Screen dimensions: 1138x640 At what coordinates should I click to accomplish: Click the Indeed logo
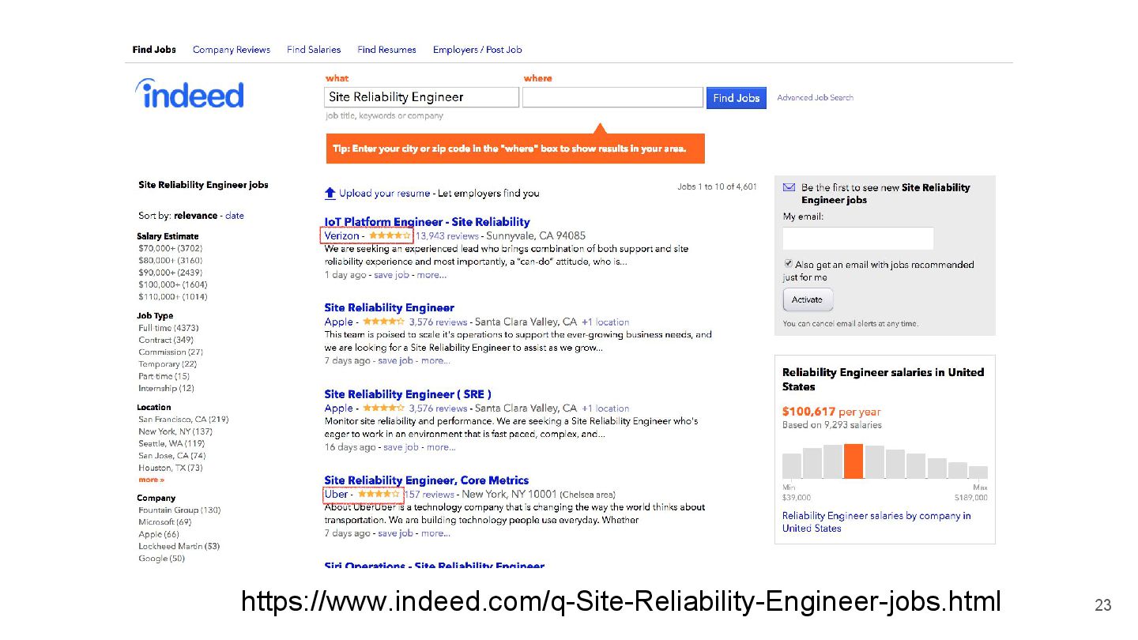[x=190, y=94]
